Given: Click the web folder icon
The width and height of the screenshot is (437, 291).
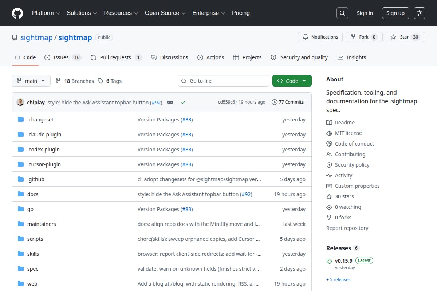Looking at the screenshot, I should [x=21, y=284].
